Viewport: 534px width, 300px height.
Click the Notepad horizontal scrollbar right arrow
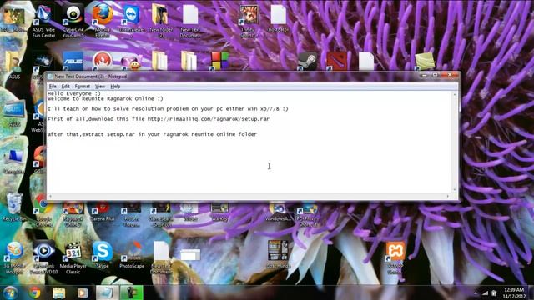click(448, 196)
